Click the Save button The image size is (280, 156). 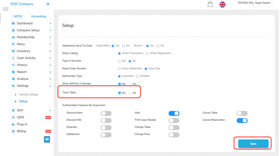253,143
